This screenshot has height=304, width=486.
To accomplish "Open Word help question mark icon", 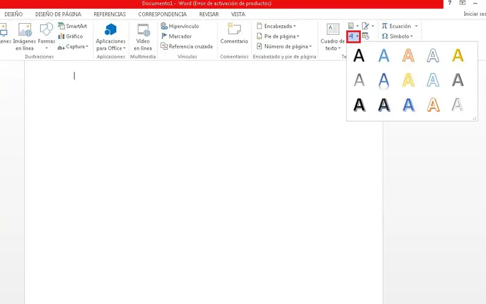I will [x=450, y=3].
